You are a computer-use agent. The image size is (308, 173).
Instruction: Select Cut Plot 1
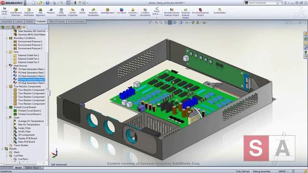(23, 159)
